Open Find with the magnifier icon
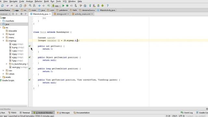This screenshot has width=208, height=117. (30, 6)
